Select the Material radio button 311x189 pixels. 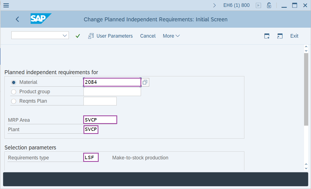point(14,82)
